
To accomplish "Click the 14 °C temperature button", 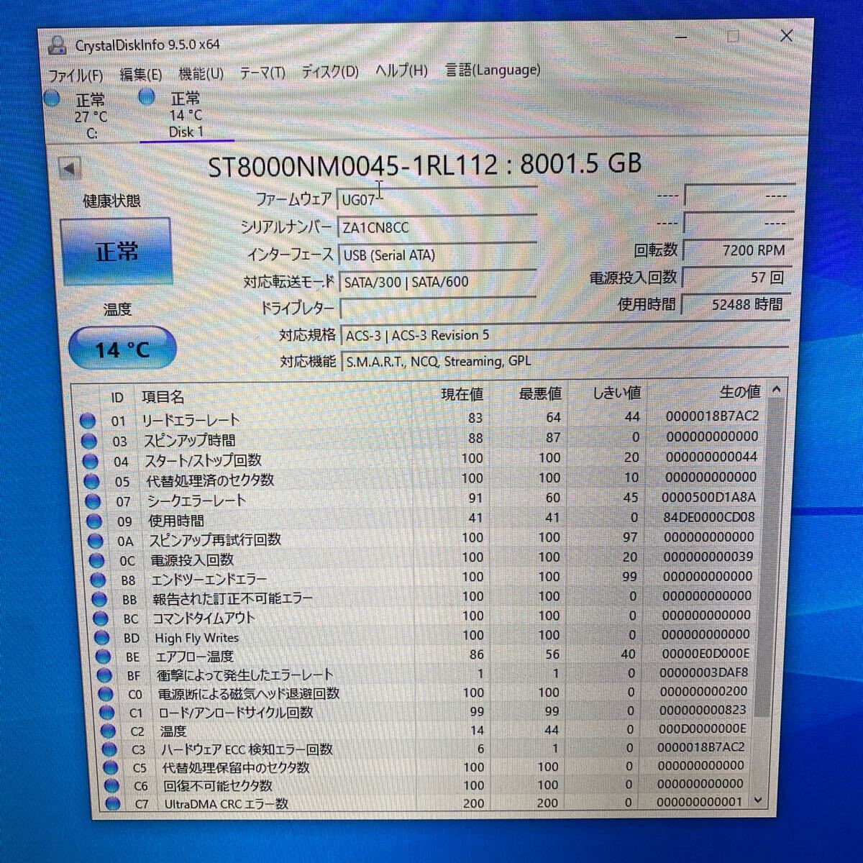I will [122, 350].
